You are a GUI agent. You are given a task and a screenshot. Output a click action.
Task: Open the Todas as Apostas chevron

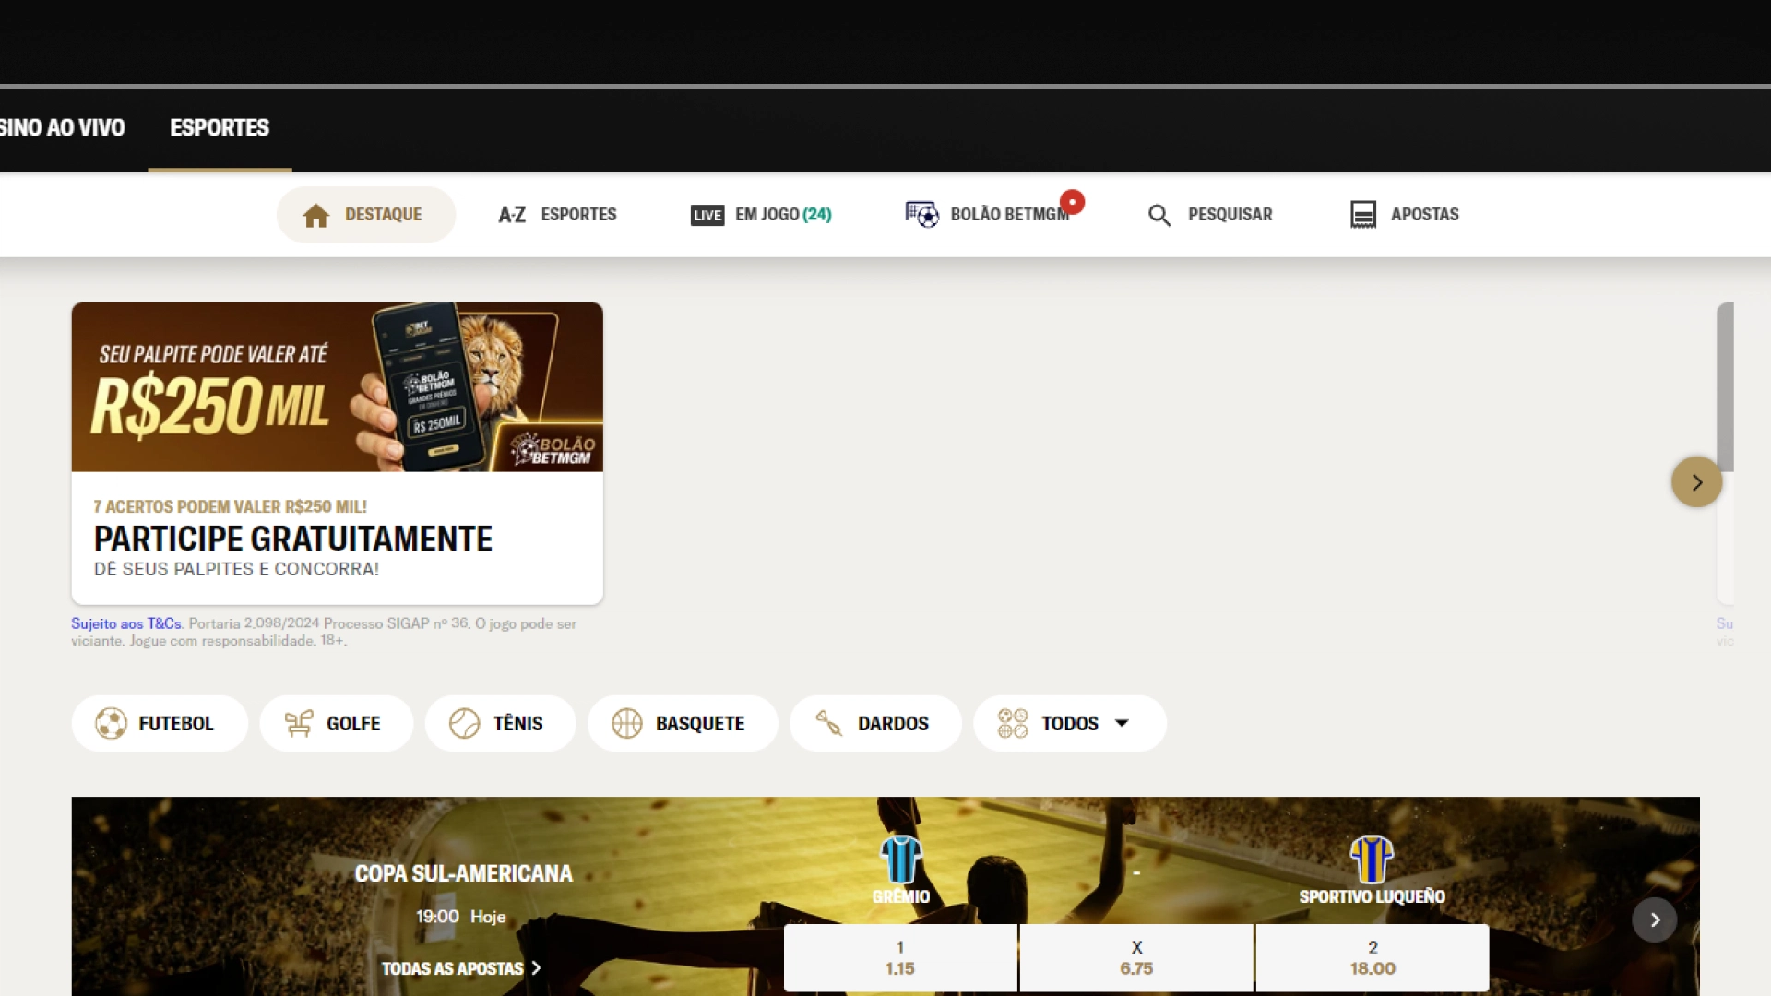point(536,967)
